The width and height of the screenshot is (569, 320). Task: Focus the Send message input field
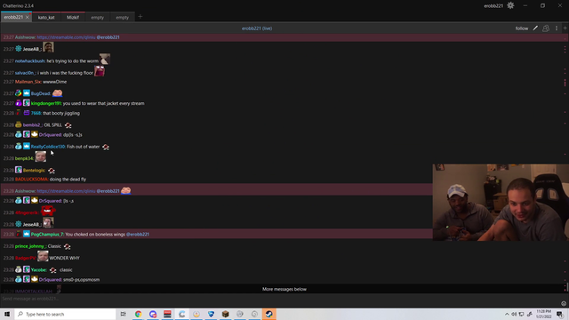pyautogui.click(x=279, y=299)
